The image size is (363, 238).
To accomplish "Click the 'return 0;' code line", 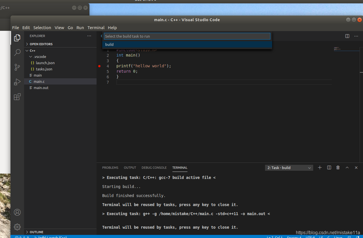I will [127, 71].
